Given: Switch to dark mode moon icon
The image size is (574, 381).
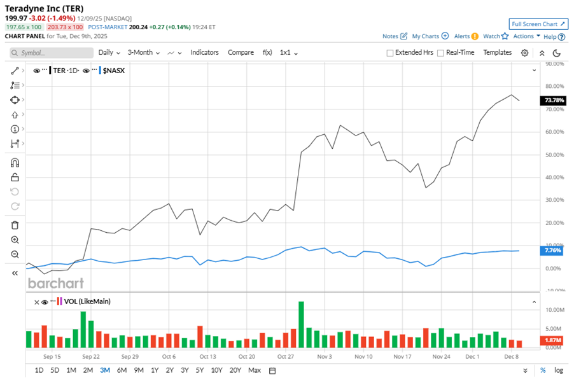Looking at the screenshot, I should 557,53.
